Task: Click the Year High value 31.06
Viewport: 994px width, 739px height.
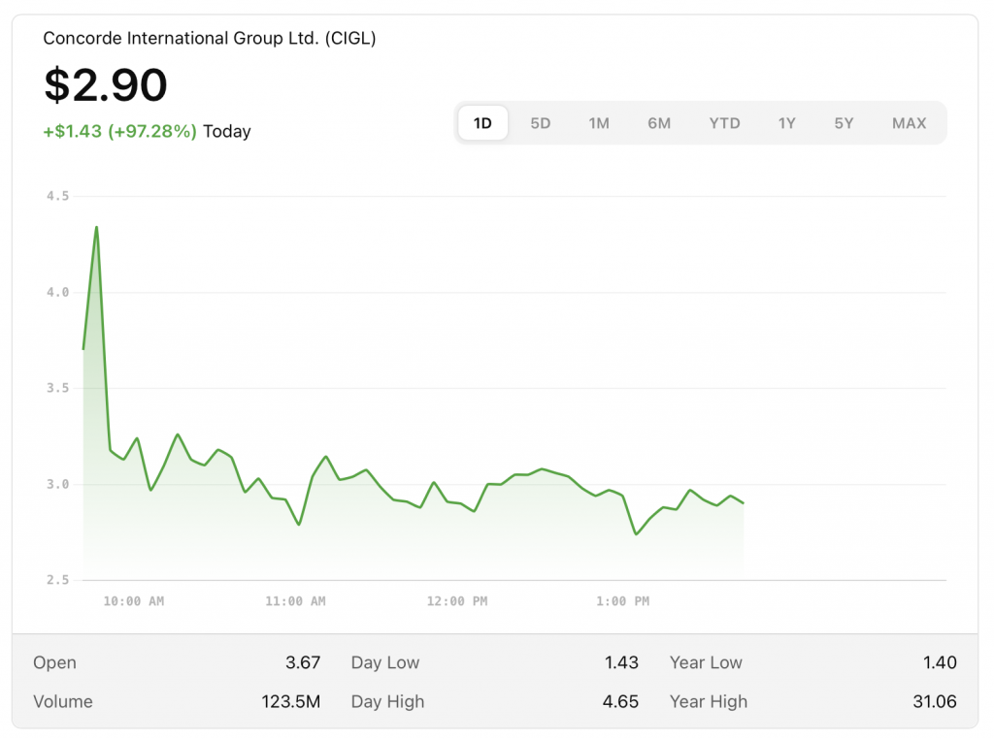Action: click(x=935, y=702)
